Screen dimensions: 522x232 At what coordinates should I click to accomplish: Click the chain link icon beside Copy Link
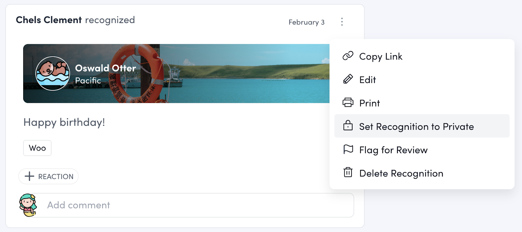click(348, 56)
